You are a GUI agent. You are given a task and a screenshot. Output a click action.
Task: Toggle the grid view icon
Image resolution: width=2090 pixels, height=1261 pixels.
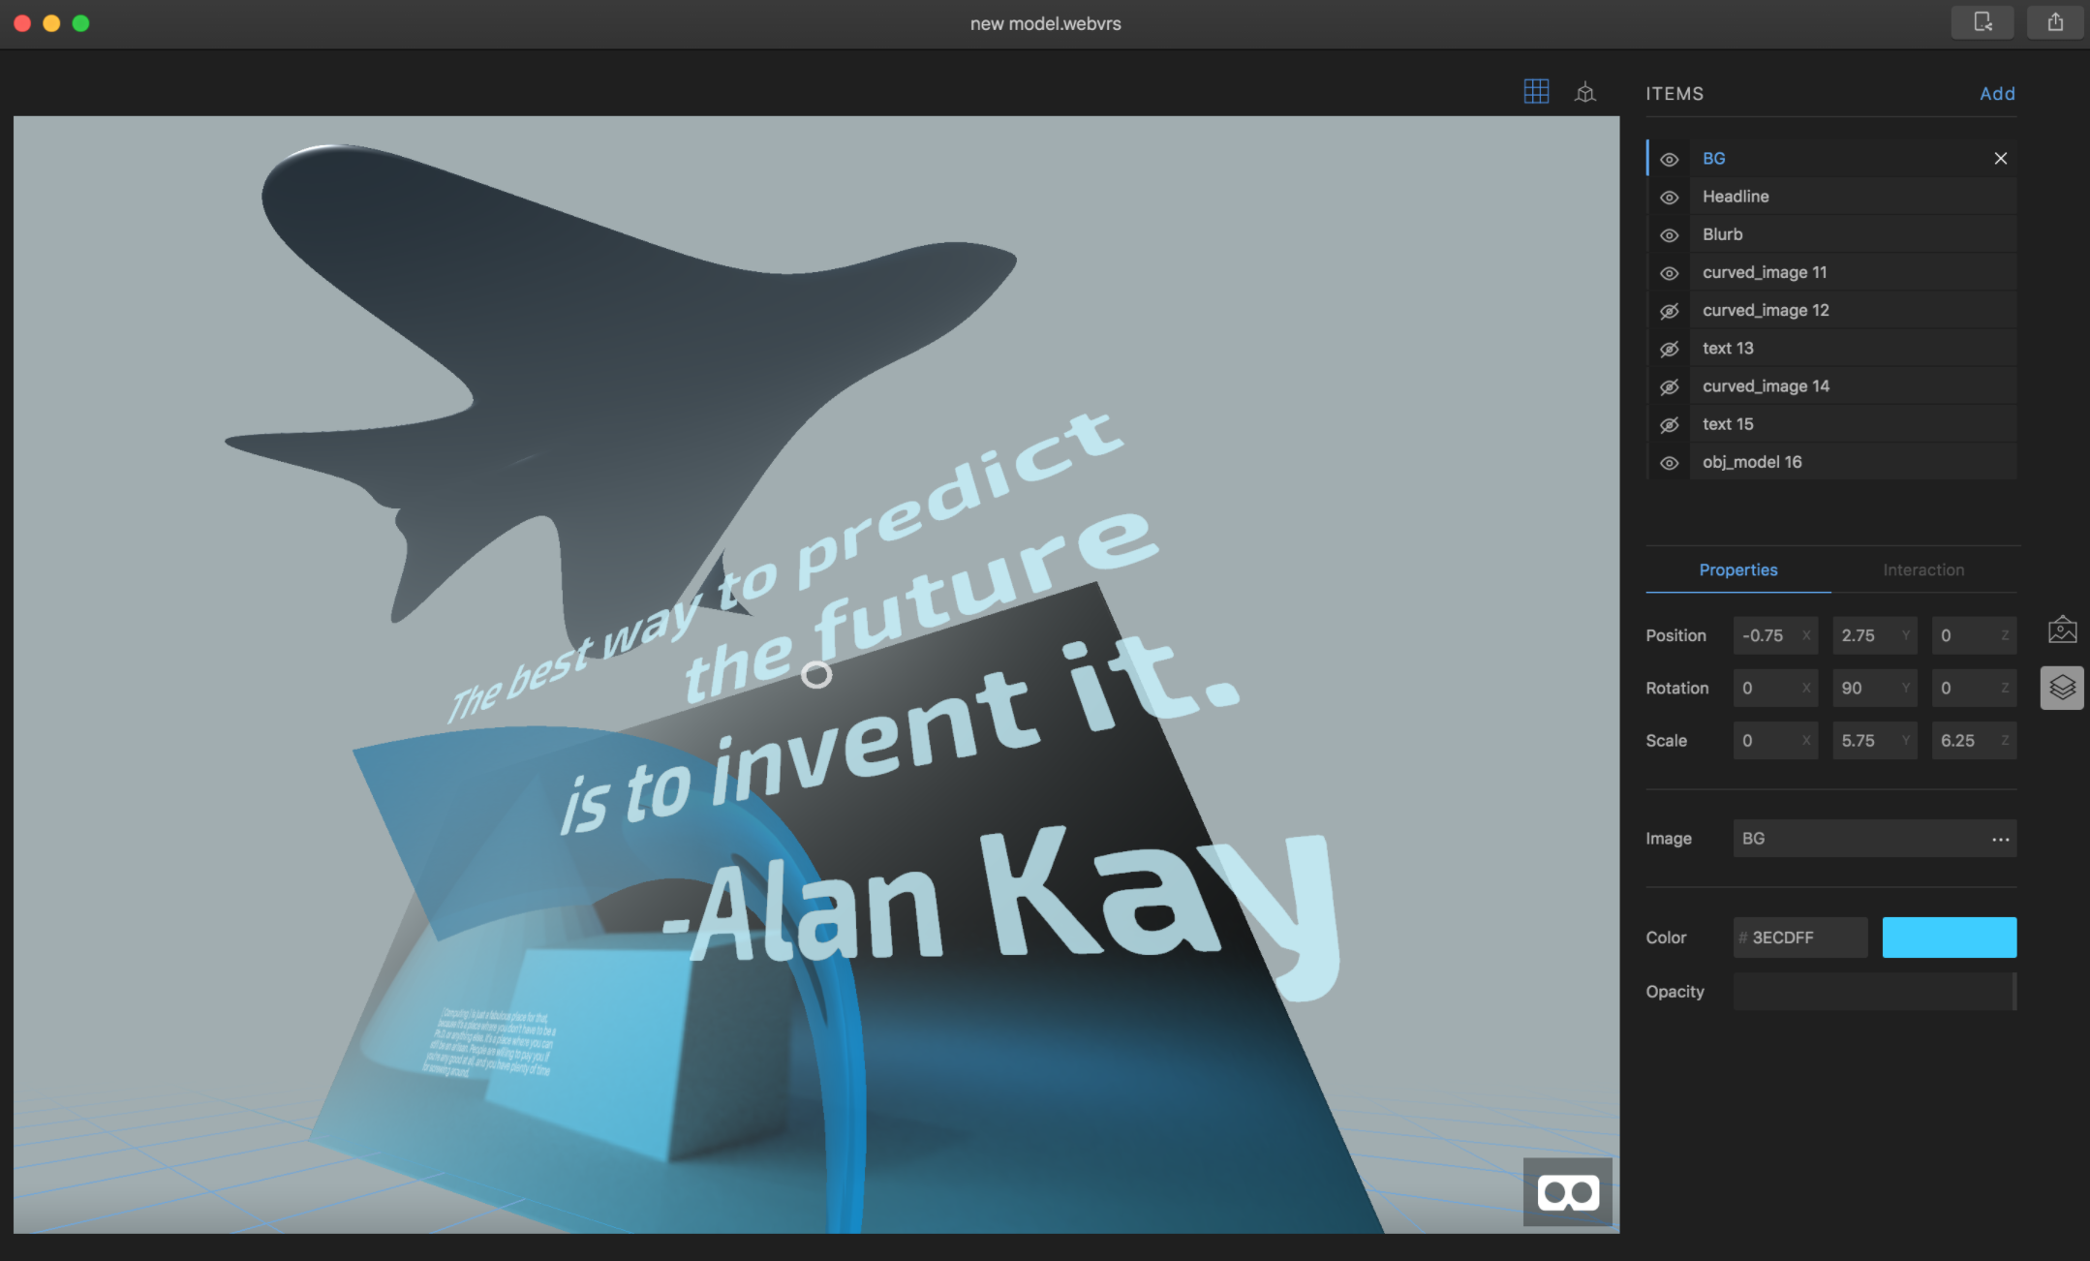pos(1536,92)
